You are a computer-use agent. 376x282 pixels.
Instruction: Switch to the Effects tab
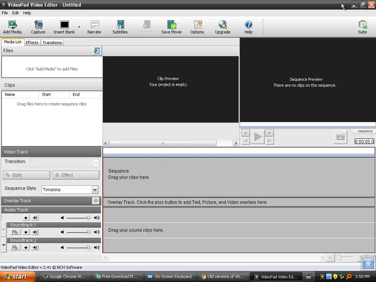[x=32, y=43]
